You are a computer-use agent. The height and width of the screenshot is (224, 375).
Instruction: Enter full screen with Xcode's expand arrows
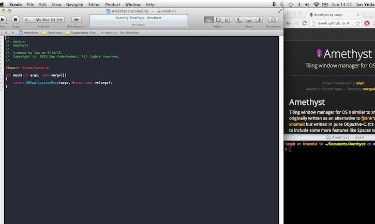[x=280, y=11]
